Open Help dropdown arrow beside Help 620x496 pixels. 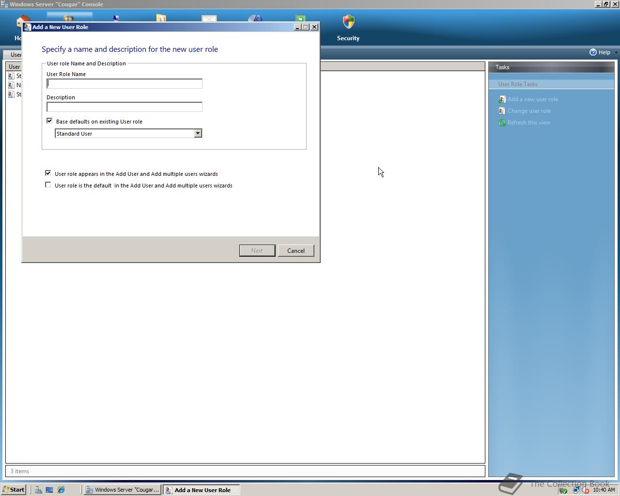(x=616, y=52)
